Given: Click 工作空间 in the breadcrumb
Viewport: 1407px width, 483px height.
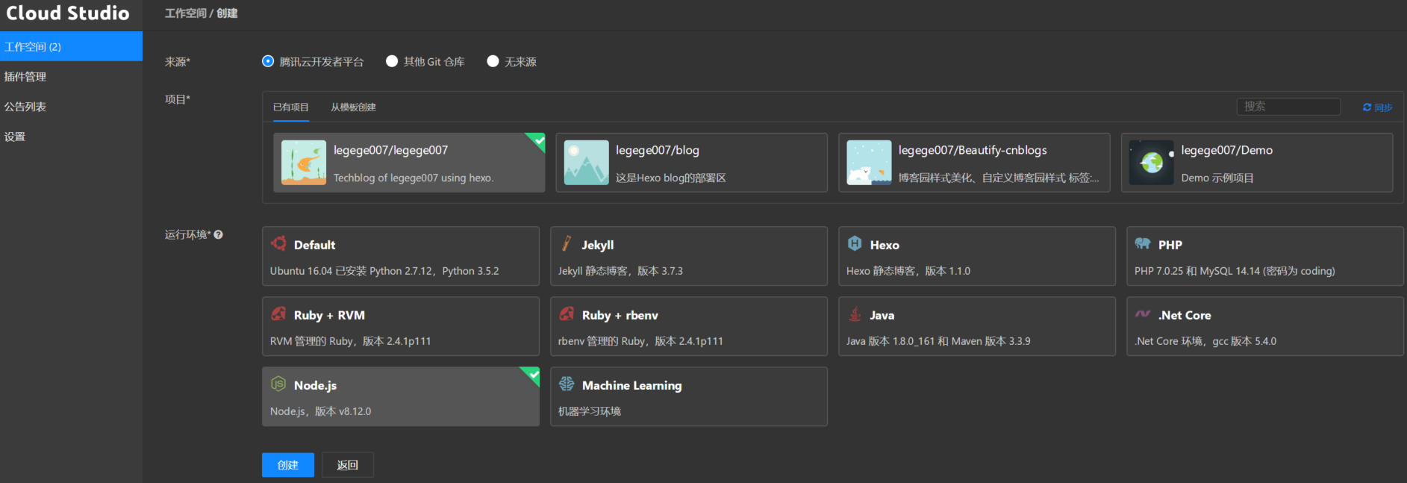Looking at the screenshot, I should click(185, 13).
